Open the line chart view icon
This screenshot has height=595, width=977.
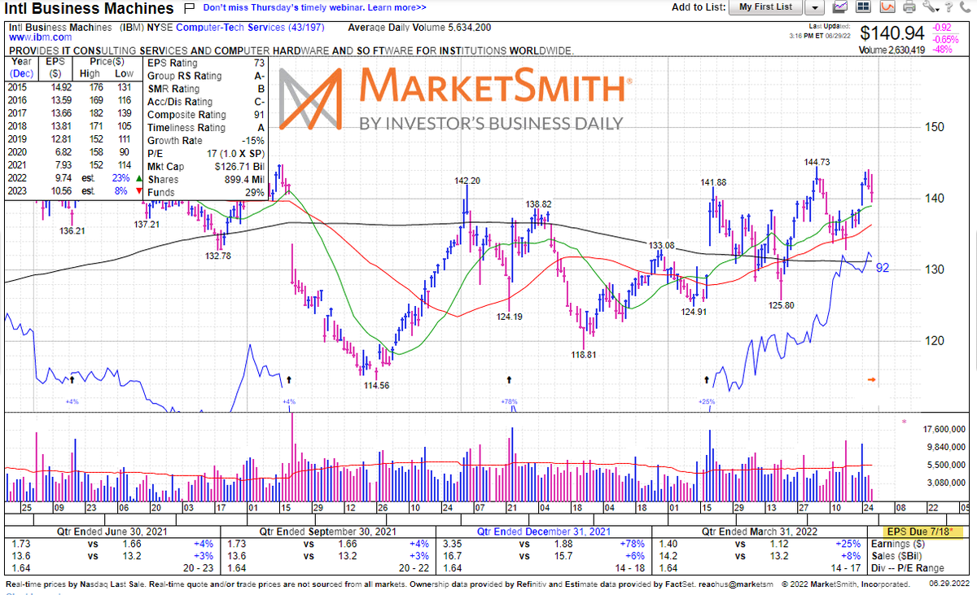(841, 7)
